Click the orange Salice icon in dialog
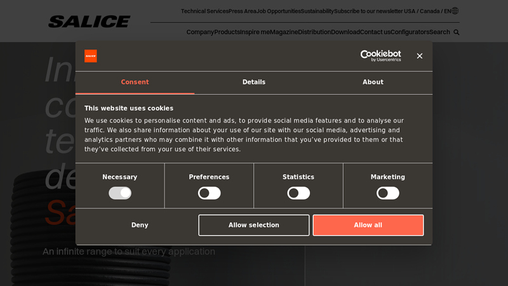 click(91, 56)
